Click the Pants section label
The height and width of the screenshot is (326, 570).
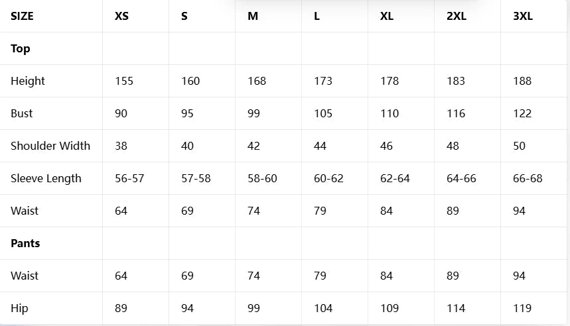click(25, 243)
